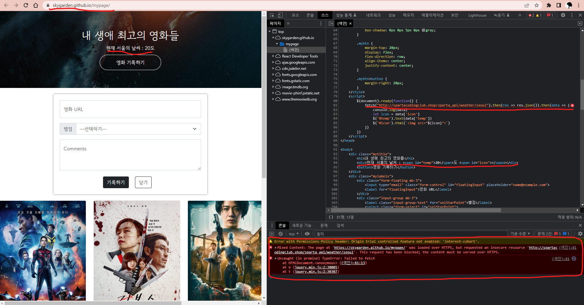Open the 문제 2건 issues link in console
584x305 pixels.
[x=554, y=234]
